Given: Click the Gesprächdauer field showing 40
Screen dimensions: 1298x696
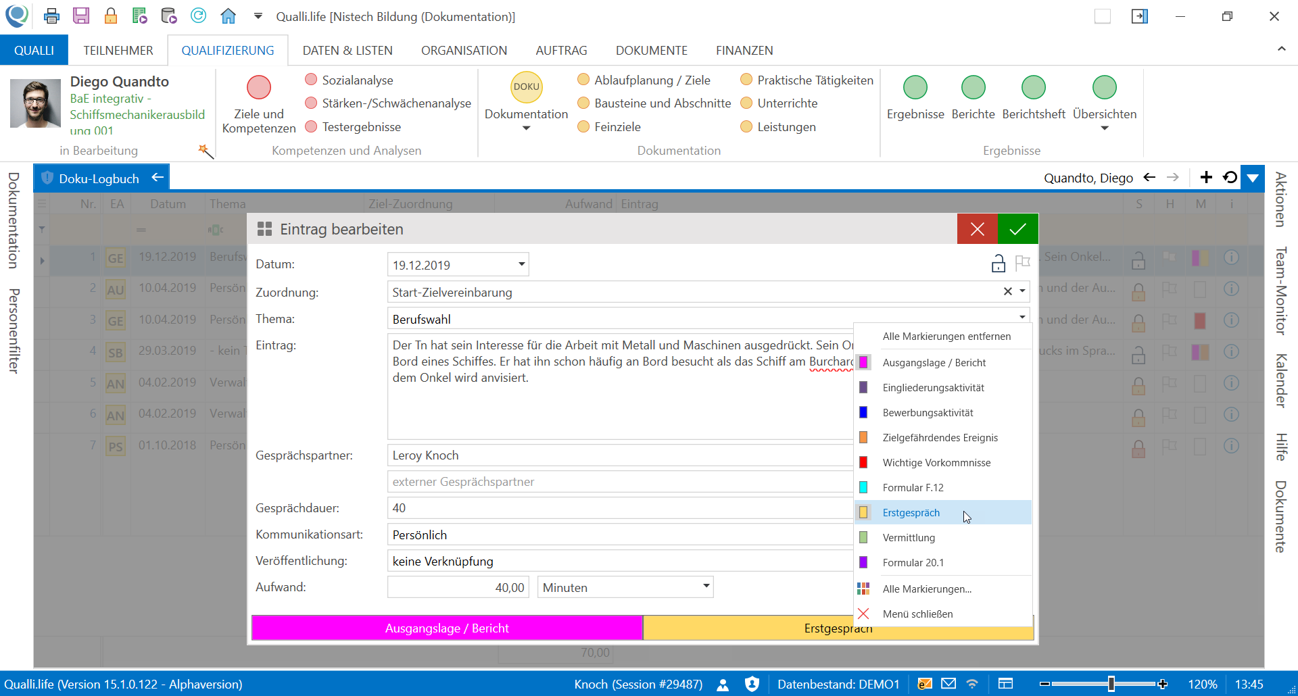Looking at the screenshot, I should pos(620,508).
